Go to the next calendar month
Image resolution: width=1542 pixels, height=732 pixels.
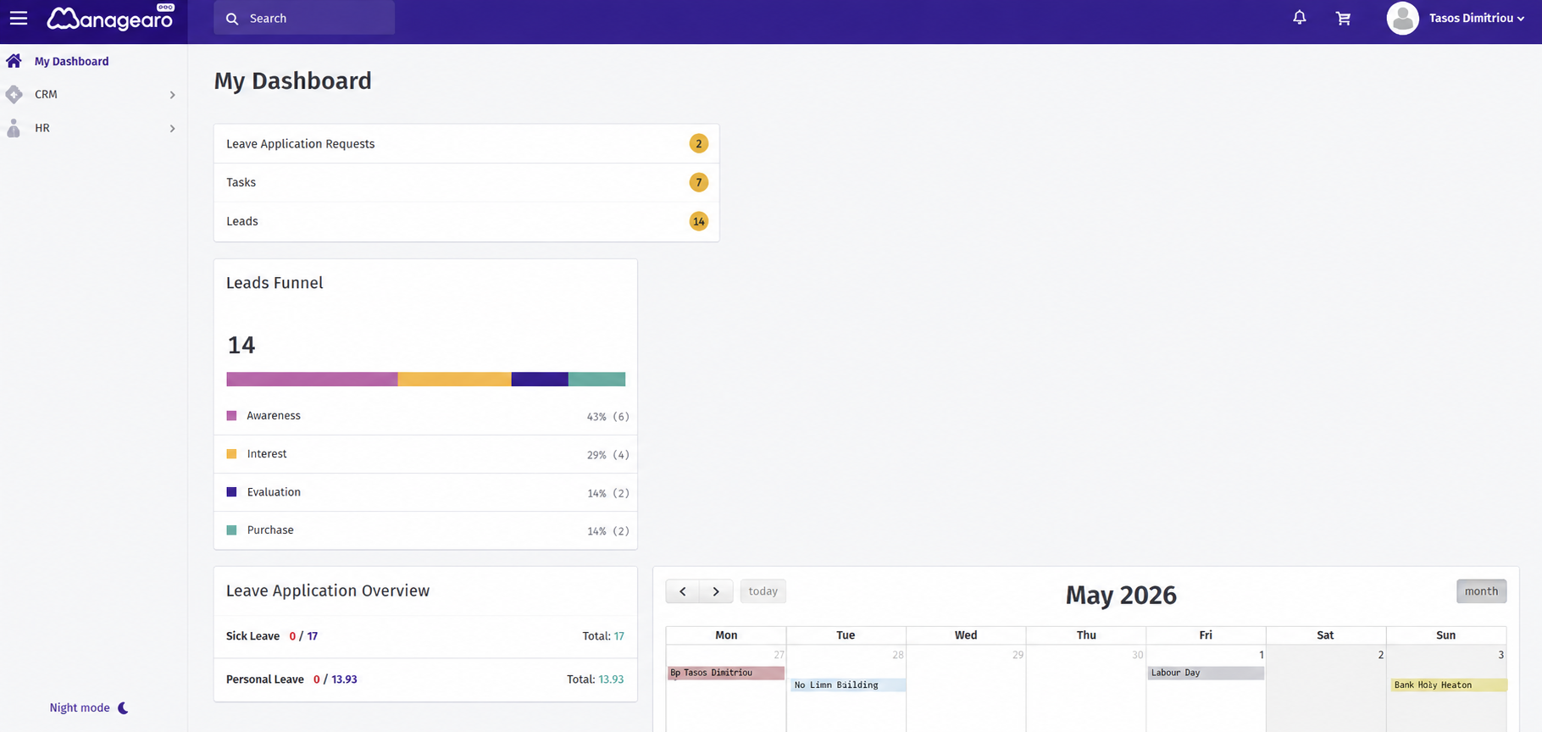coord(716,591)
